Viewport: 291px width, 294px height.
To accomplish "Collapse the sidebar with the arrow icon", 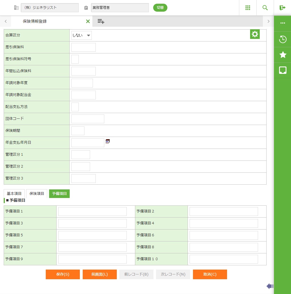I will click(270, 286).
